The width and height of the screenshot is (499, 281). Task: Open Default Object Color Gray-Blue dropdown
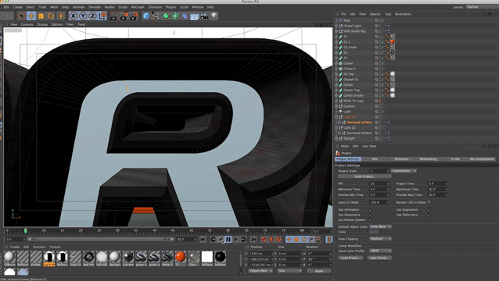[380, 226]
